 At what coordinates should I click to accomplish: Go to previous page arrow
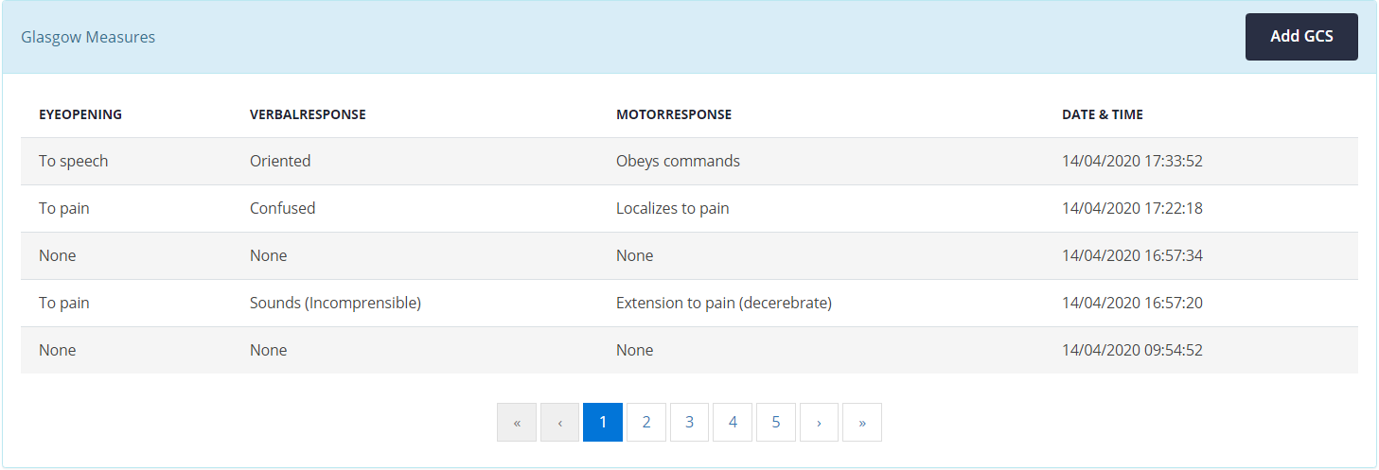coord(560,423)
